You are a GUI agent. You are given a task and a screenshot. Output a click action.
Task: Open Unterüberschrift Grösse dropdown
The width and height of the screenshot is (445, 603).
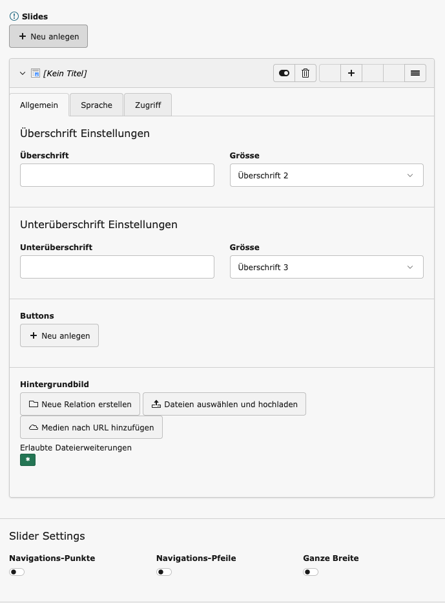326,267
